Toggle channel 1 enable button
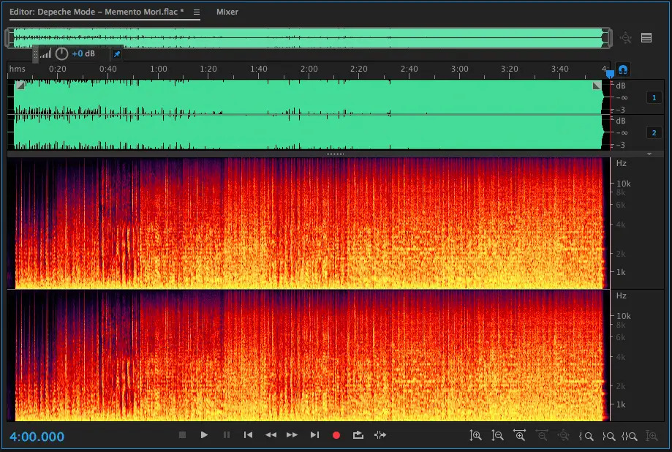 (652, 97)
